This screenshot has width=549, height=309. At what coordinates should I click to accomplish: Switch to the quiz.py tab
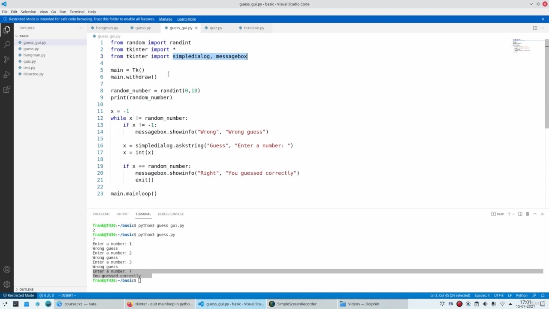(216, 28)
